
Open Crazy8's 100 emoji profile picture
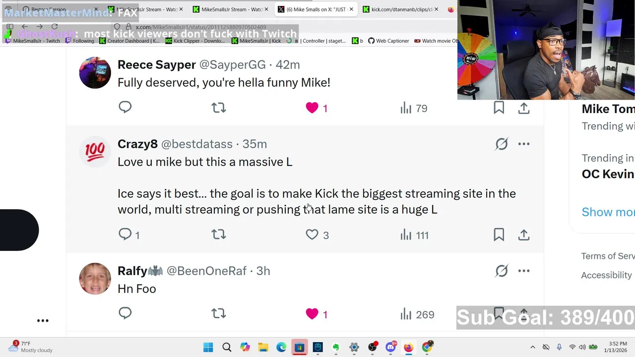click(95, 150)
